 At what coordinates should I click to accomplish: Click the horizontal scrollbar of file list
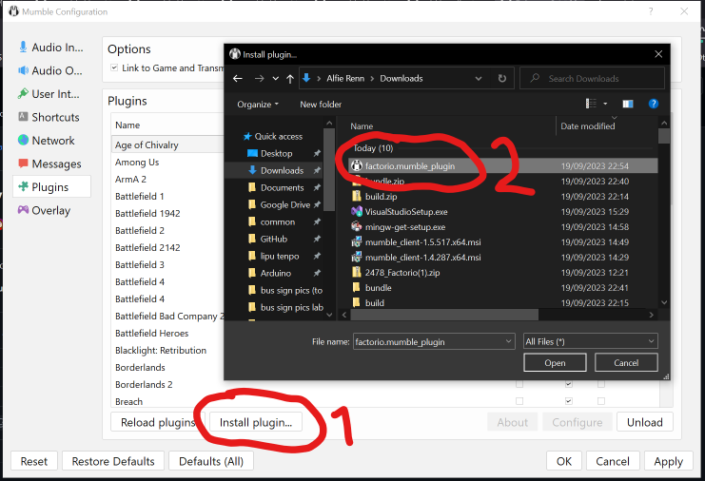(444, 315)
